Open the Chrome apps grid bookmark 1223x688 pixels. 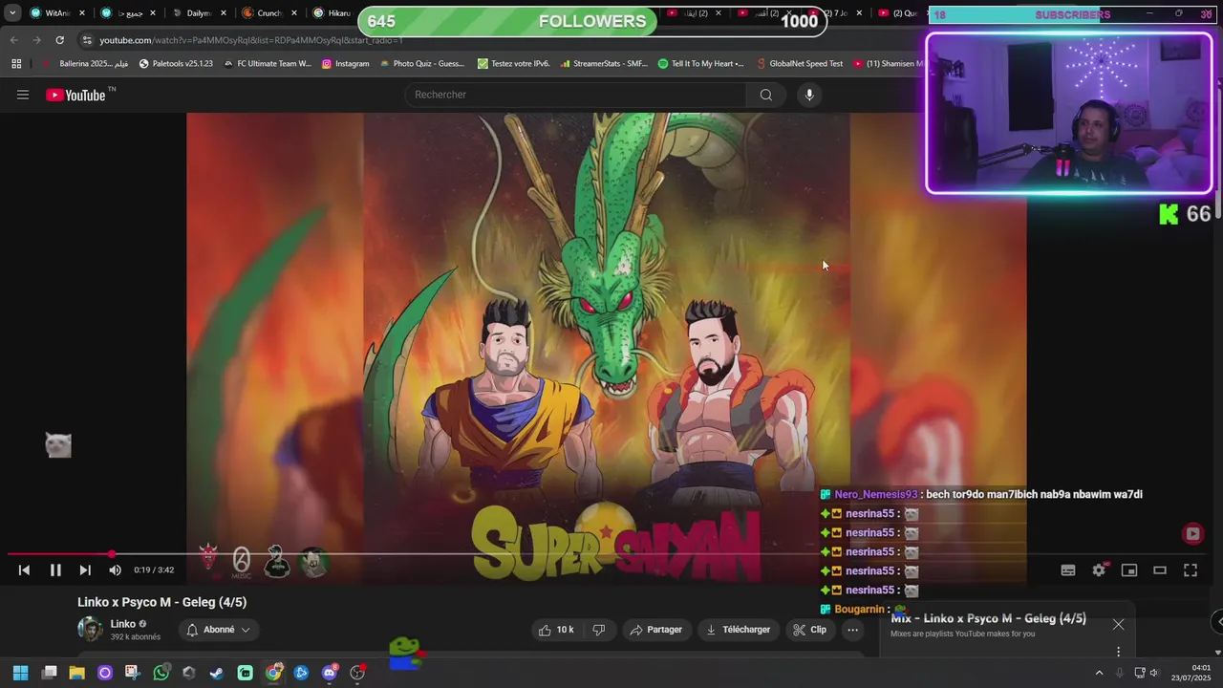coord(16,64)
